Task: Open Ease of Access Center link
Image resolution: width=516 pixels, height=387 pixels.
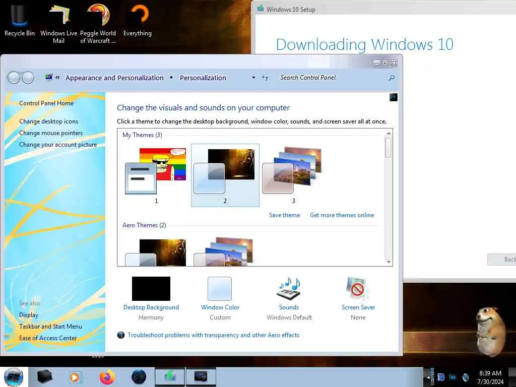Action: [x=48, y=338]
